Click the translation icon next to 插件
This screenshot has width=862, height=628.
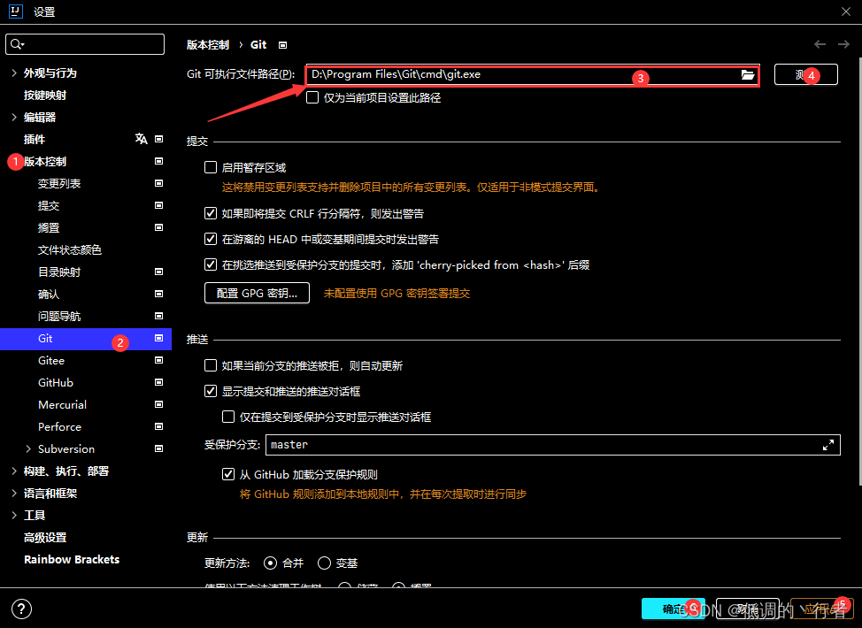coord(142,139)
